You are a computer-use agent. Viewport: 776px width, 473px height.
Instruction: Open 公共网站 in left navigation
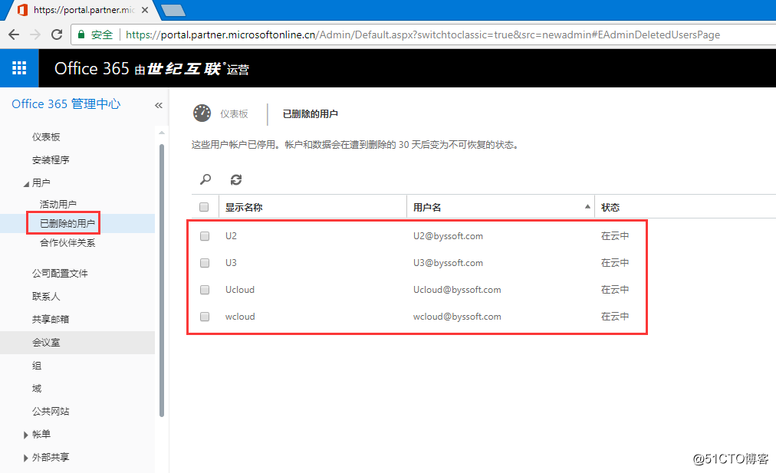coord(51,411)
